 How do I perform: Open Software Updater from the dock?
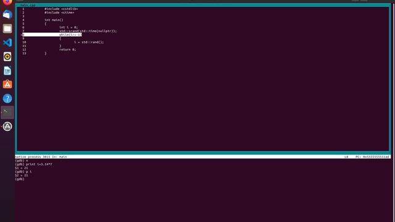(7, 126)
